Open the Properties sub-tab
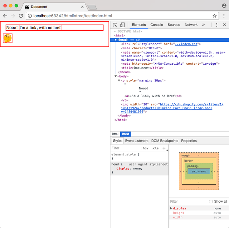Image resolution: width=229 pixels, height=228 pixels. 189,141
